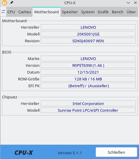Select EFI PK value (Betreff) / (Aussteller)
The height and width of the screenshot is (159, 139).
click(x=88, y=86)
